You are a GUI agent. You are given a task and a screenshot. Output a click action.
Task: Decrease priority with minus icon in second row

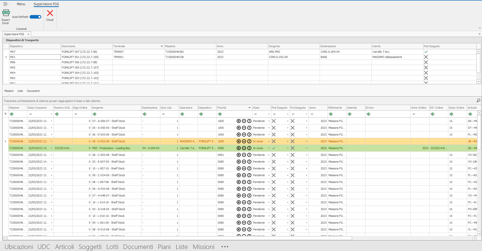click(244, 128)
